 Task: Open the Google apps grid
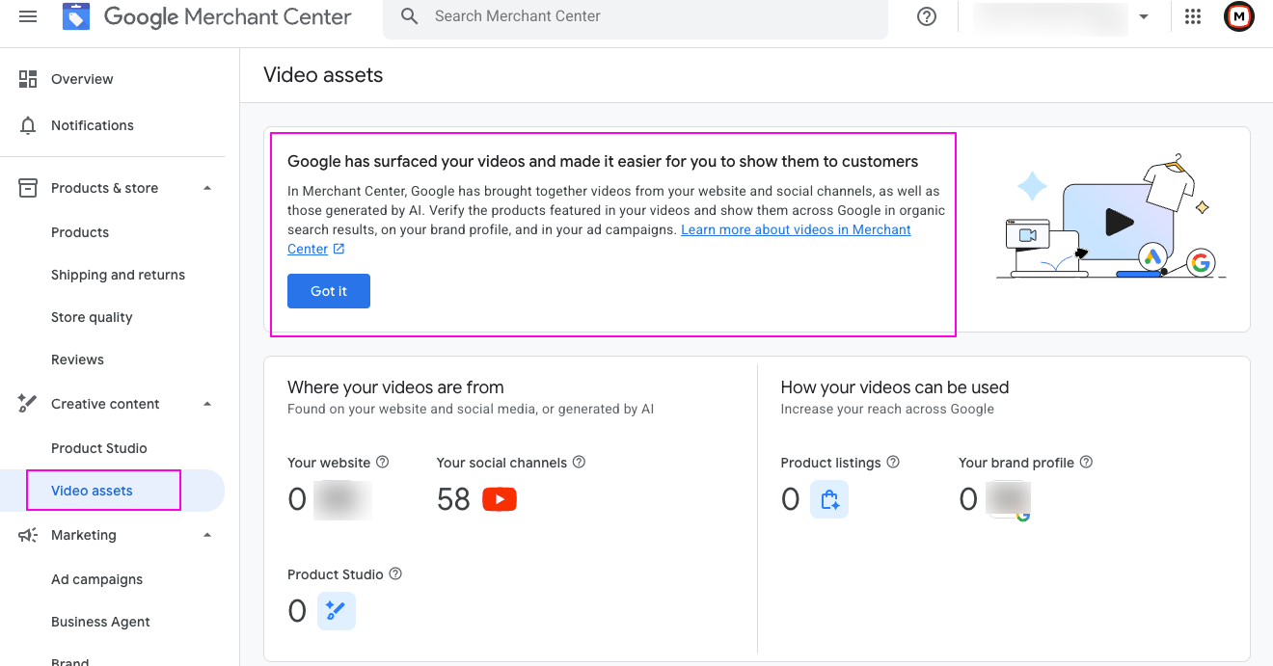[1193, 16]
